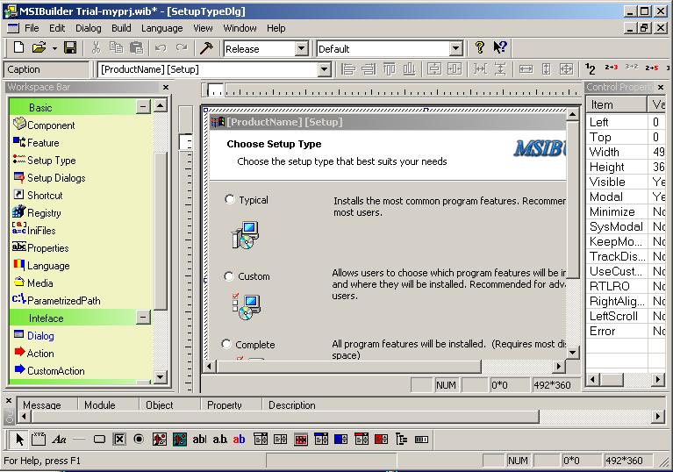Click the Message column header
The image size is (673, 472).
pos(47,404)
